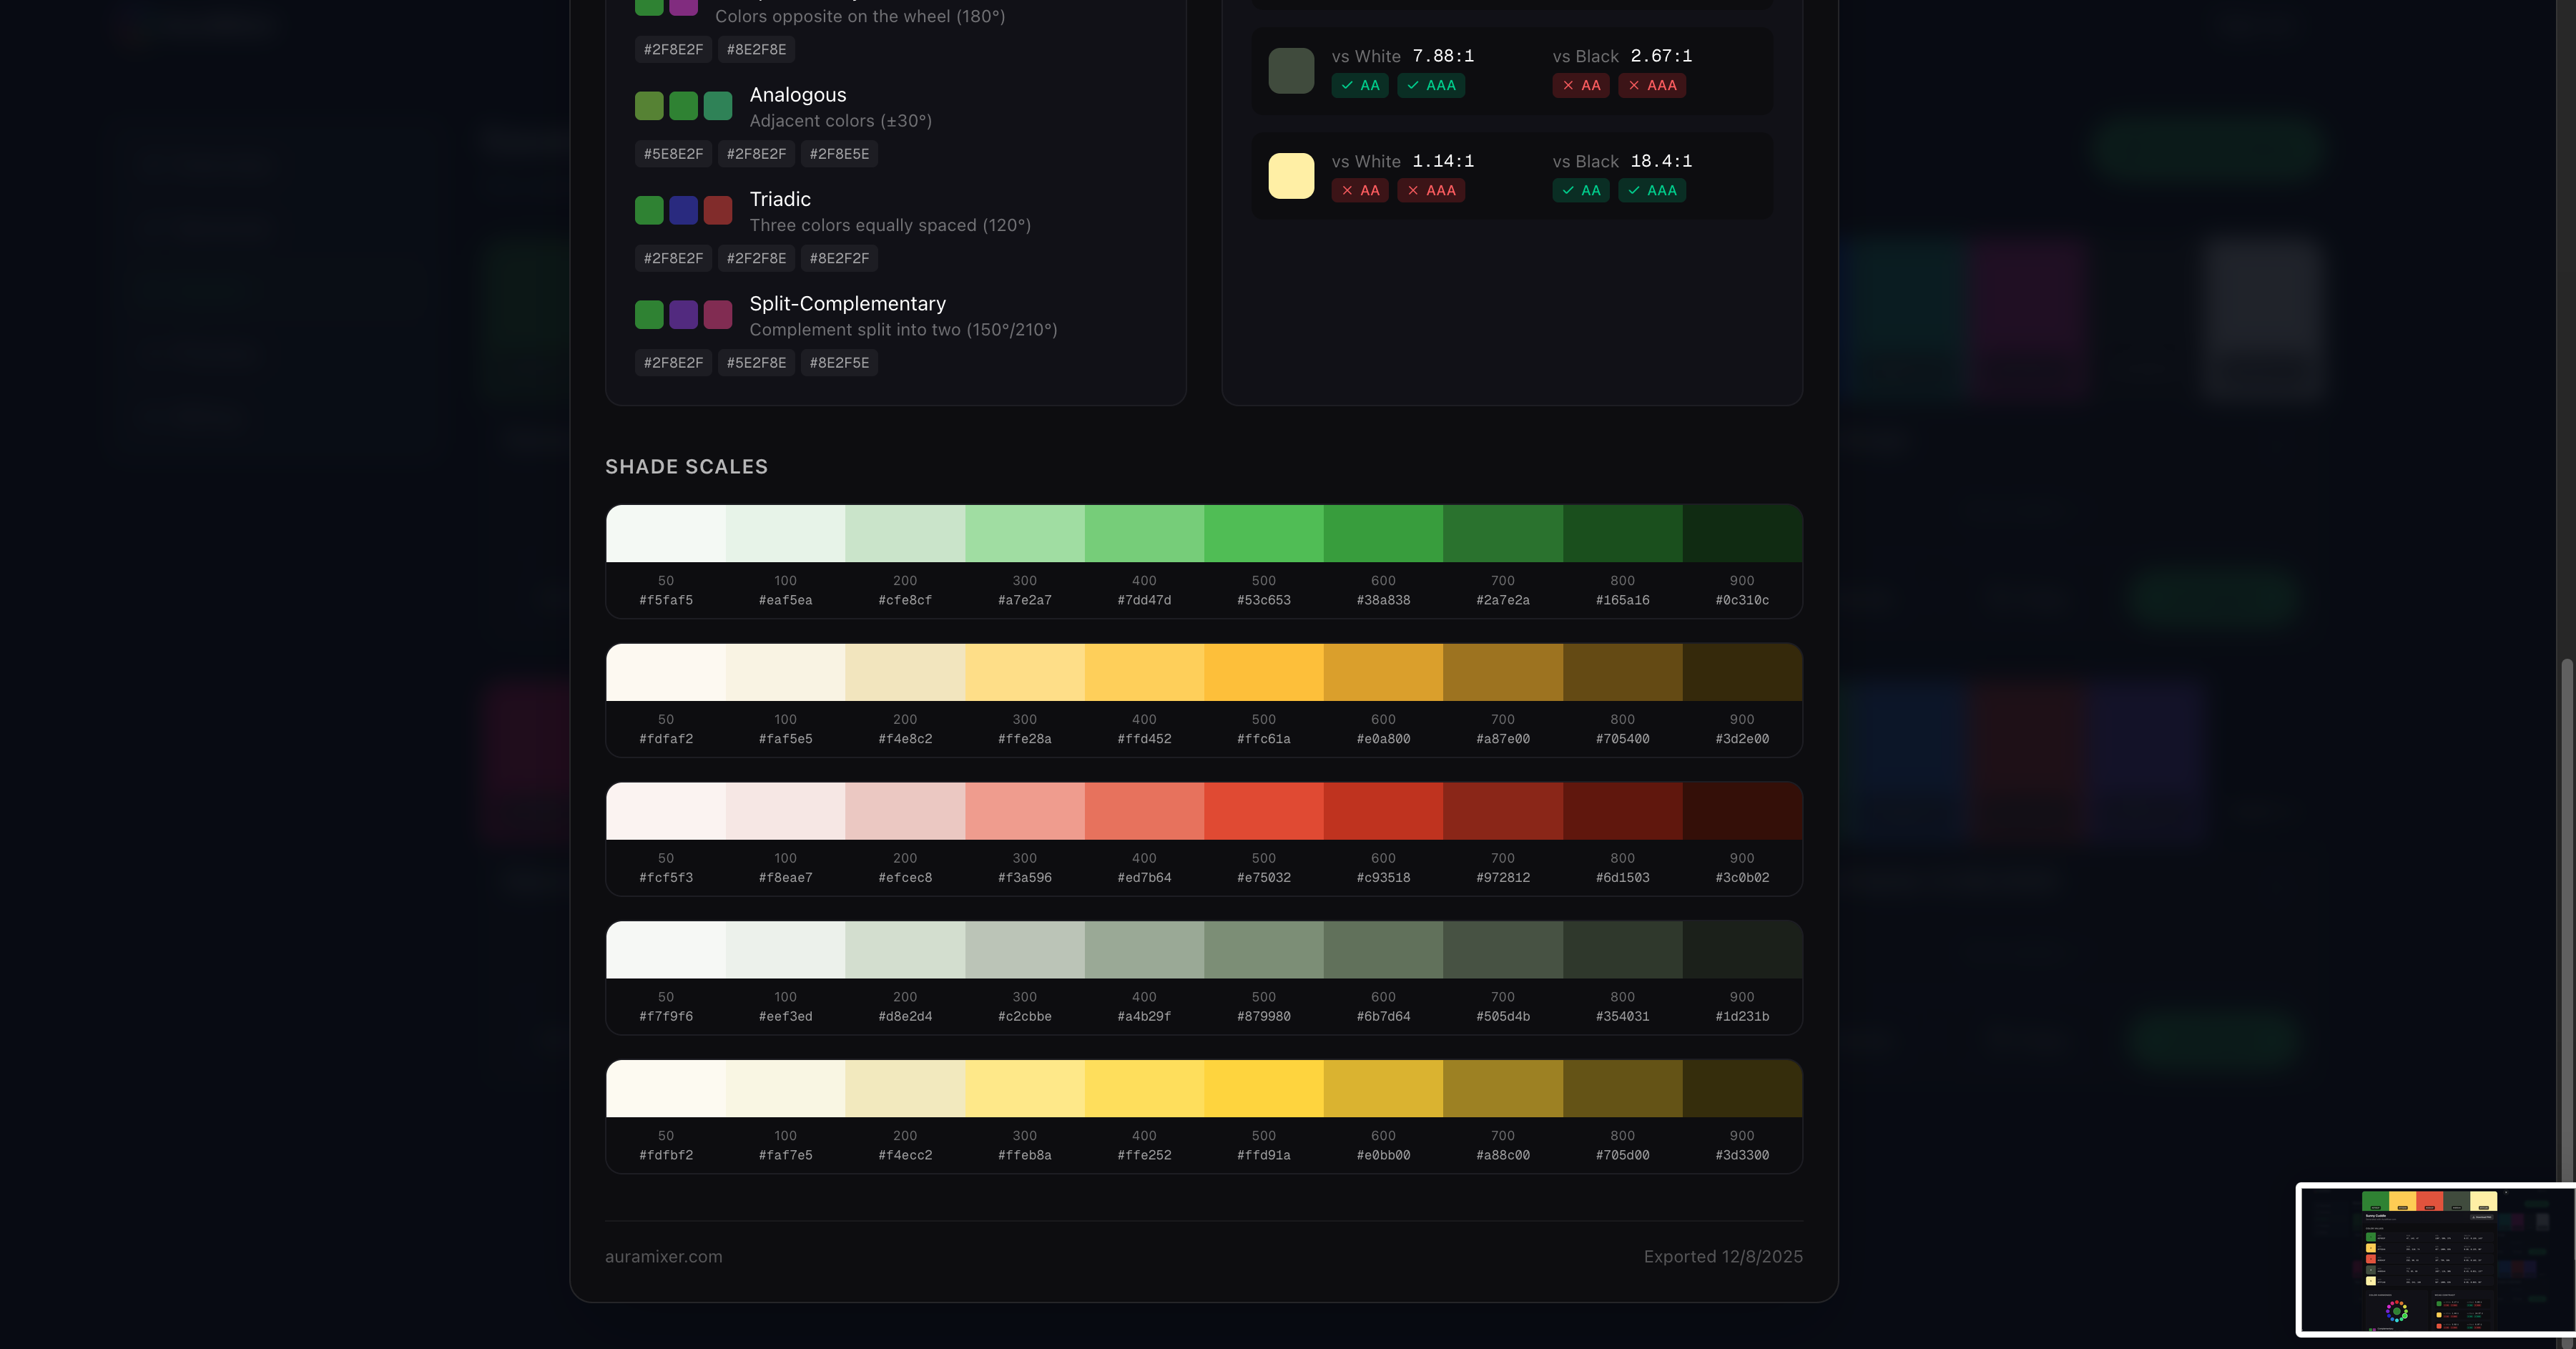
Task: Click the middle green Analogous swatch
Action: (683, 105)
